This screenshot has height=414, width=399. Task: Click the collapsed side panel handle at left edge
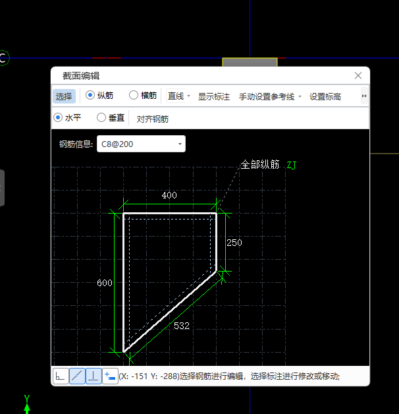(x=2, y=188)
